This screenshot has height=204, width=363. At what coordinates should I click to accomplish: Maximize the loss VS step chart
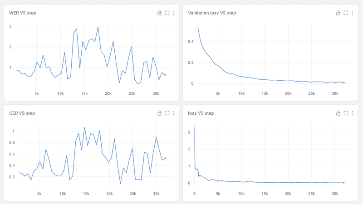tap(346, 113)
